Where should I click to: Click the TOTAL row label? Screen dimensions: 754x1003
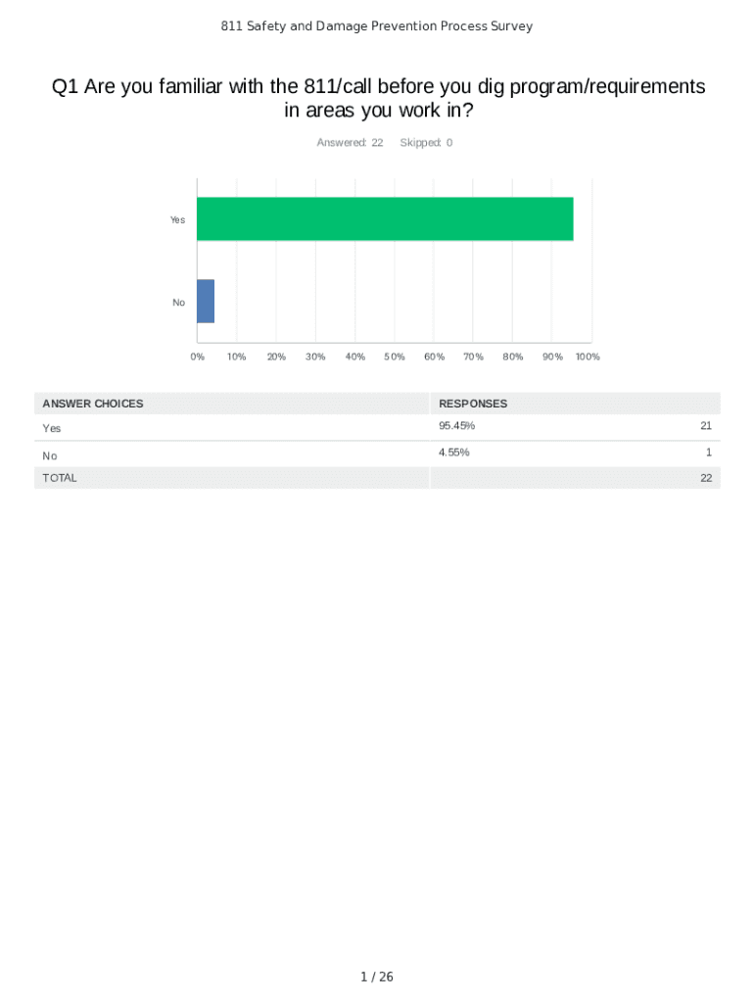click(59, 478)
